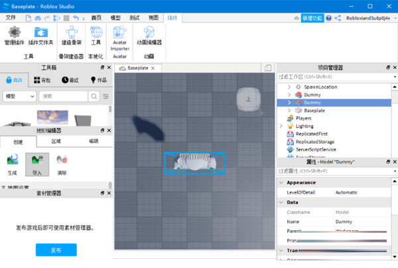This screenshot has width=398, height=268.
Task: Launch the Rig Builder (建造骨架)
Action: 72,36
